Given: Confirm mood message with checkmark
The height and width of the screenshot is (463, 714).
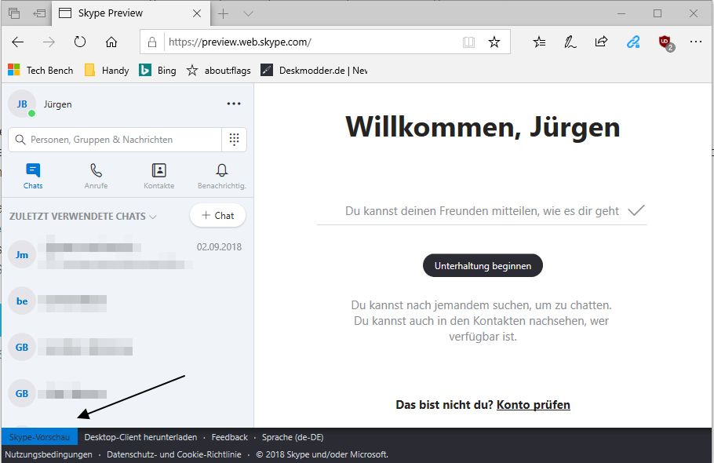Looking at the screenshot, I should (x=636, y=210).
